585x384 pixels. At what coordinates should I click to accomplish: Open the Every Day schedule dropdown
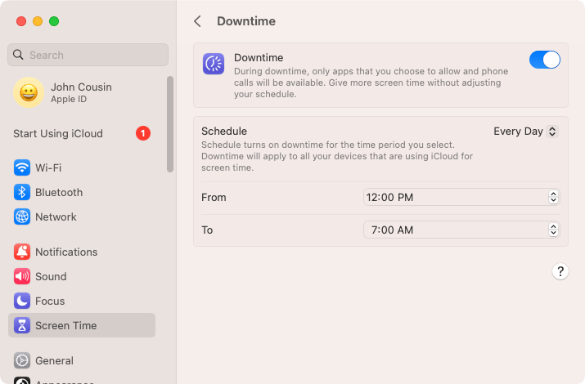[525, 132]
